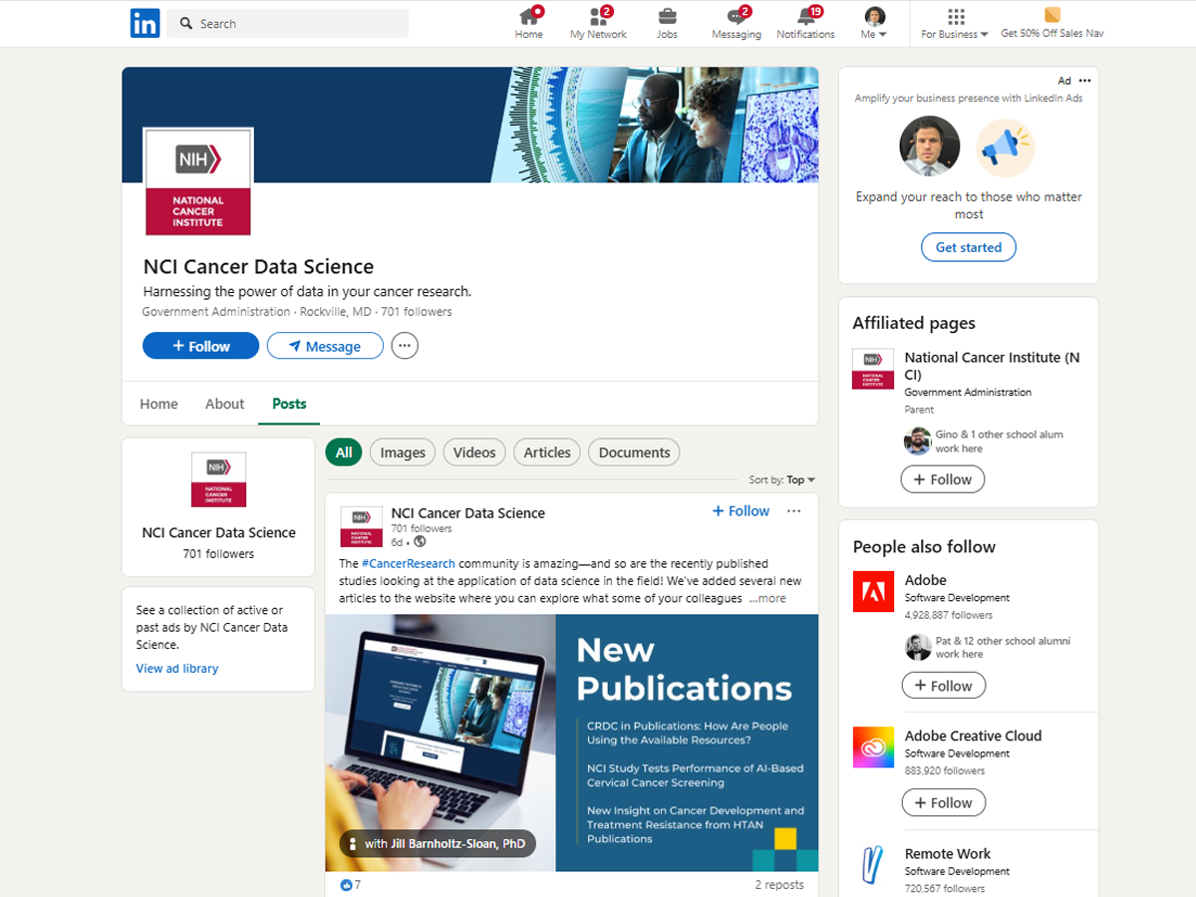Open Messaging icon in navbar

click(737, 17)
